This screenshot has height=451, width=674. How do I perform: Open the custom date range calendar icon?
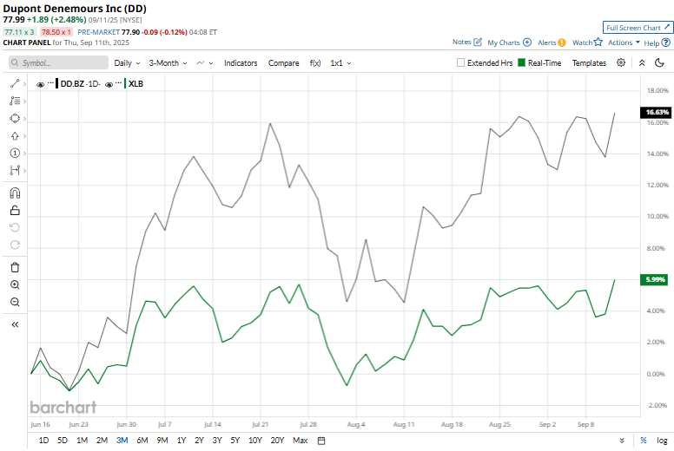(x=321, y=441)
